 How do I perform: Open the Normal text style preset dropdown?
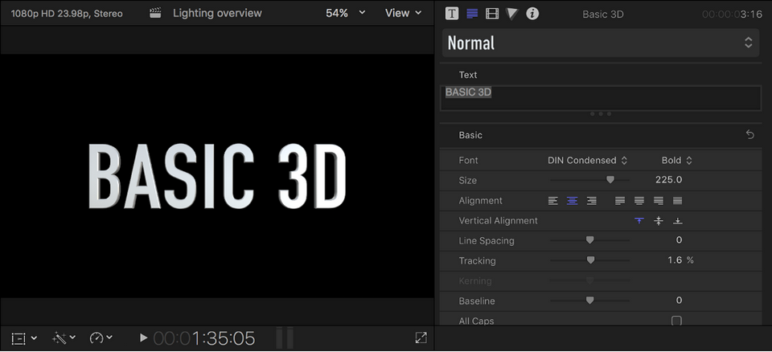pyautogui.click(x=600, y=43)
